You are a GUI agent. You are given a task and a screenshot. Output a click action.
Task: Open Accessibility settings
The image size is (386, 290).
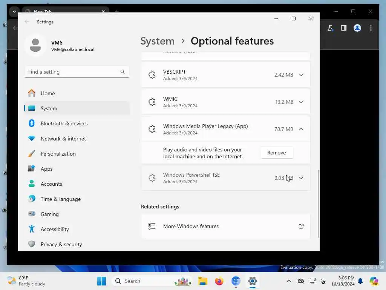[x=77, y=229]
